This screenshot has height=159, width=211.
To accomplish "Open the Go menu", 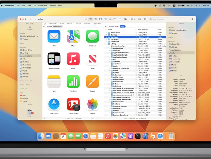I will 35,6.
